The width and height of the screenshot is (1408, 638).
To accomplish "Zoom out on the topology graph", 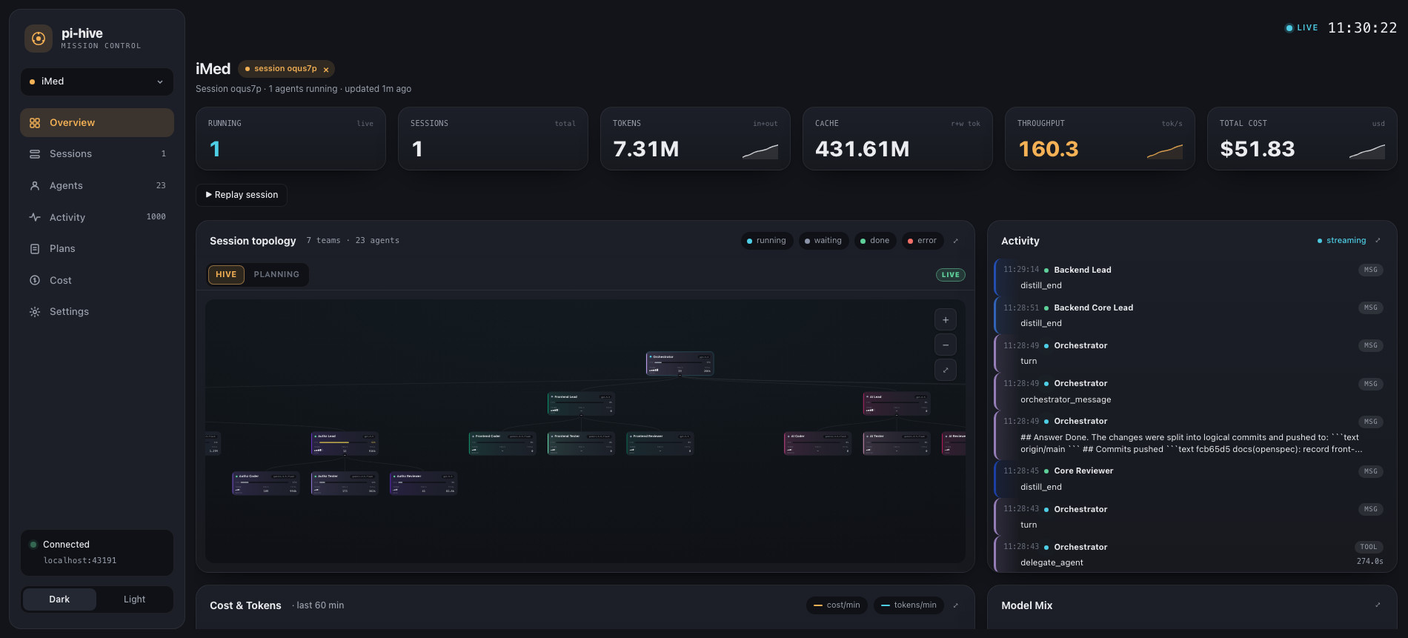I will click(x=946, y=345).
